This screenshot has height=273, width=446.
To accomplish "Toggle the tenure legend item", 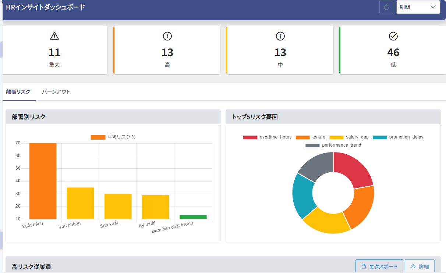I will click(x=311, y=137).
